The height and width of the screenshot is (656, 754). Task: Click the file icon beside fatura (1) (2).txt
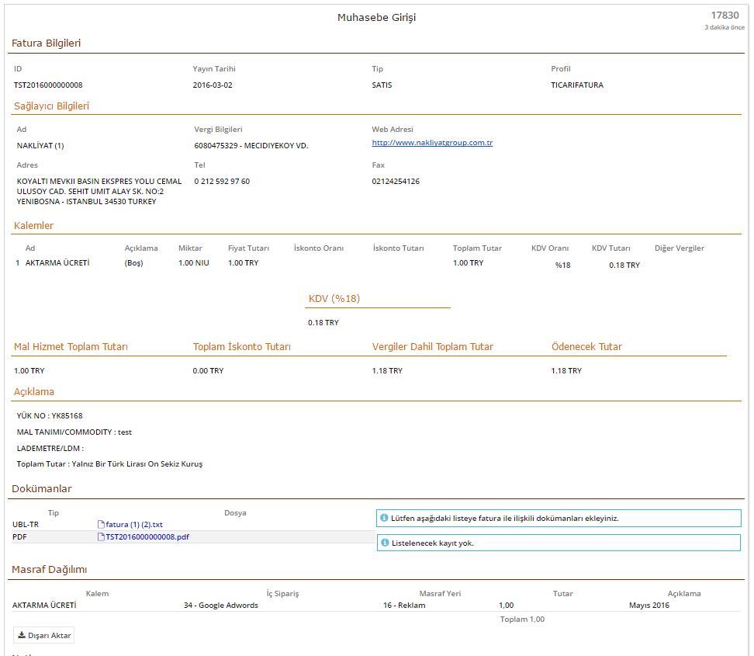(101, 525)
